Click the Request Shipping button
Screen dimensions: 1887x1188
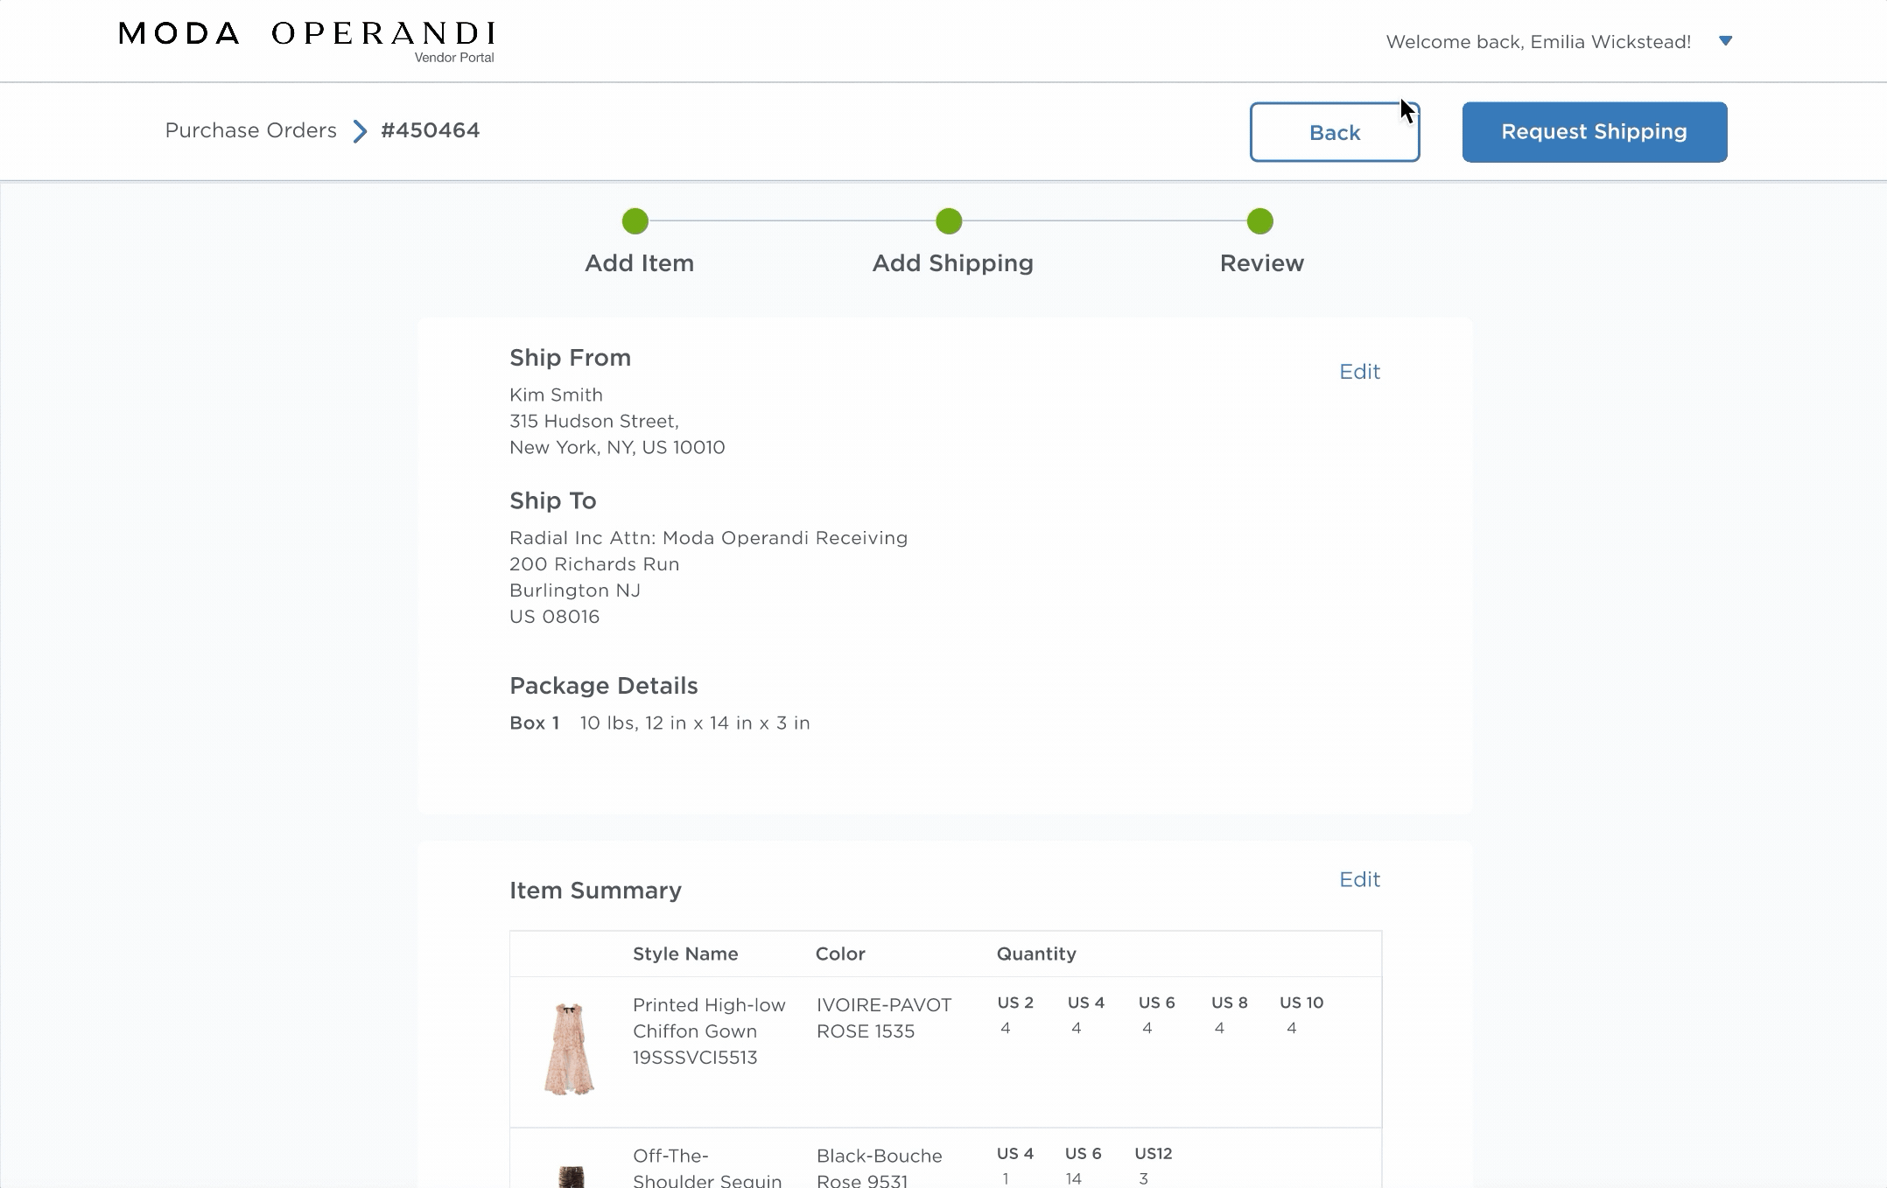[1594, 132]
